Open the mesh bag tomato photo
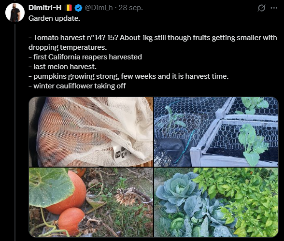 [91, 132]
